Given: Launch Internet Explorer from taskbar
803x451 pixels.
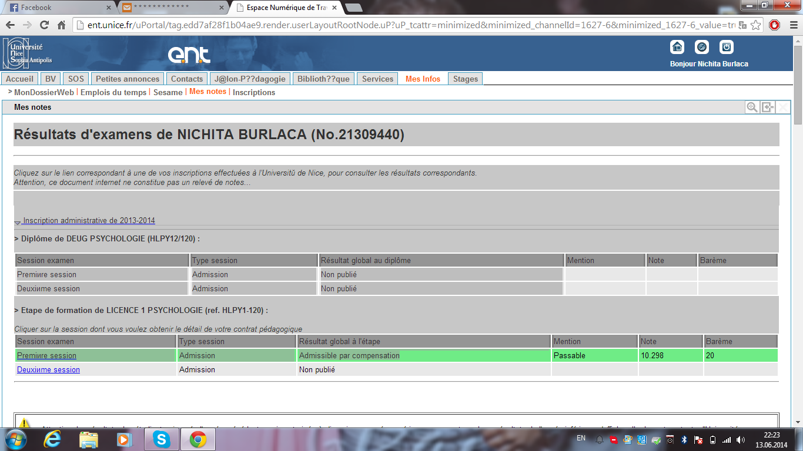Looking at the screenshot, I should click(53, 439).
